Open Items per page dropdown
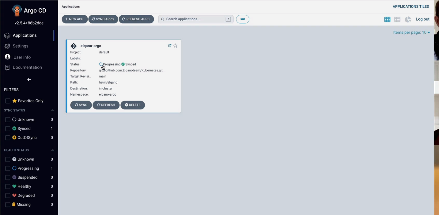Viewport: 439px width, 215px height. [x=411, y=33]
